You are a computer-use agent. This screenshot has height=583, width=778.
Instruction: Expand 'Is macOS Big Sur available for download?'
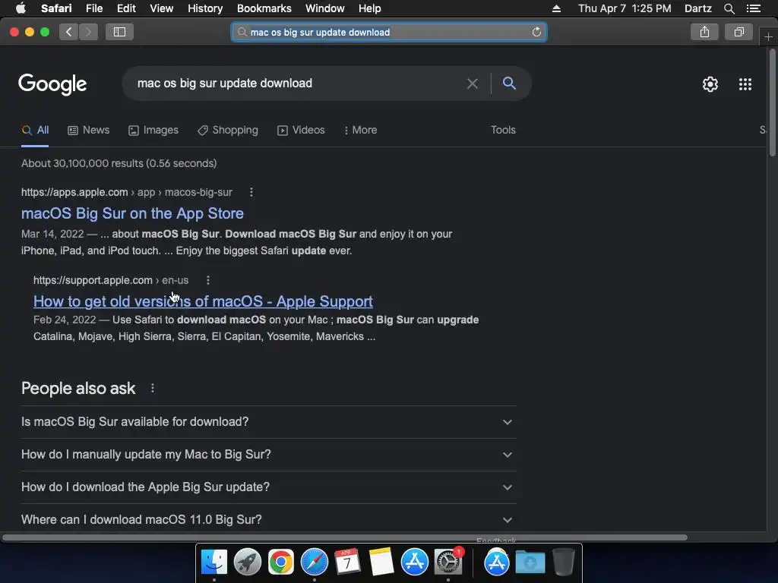(268, 422)
